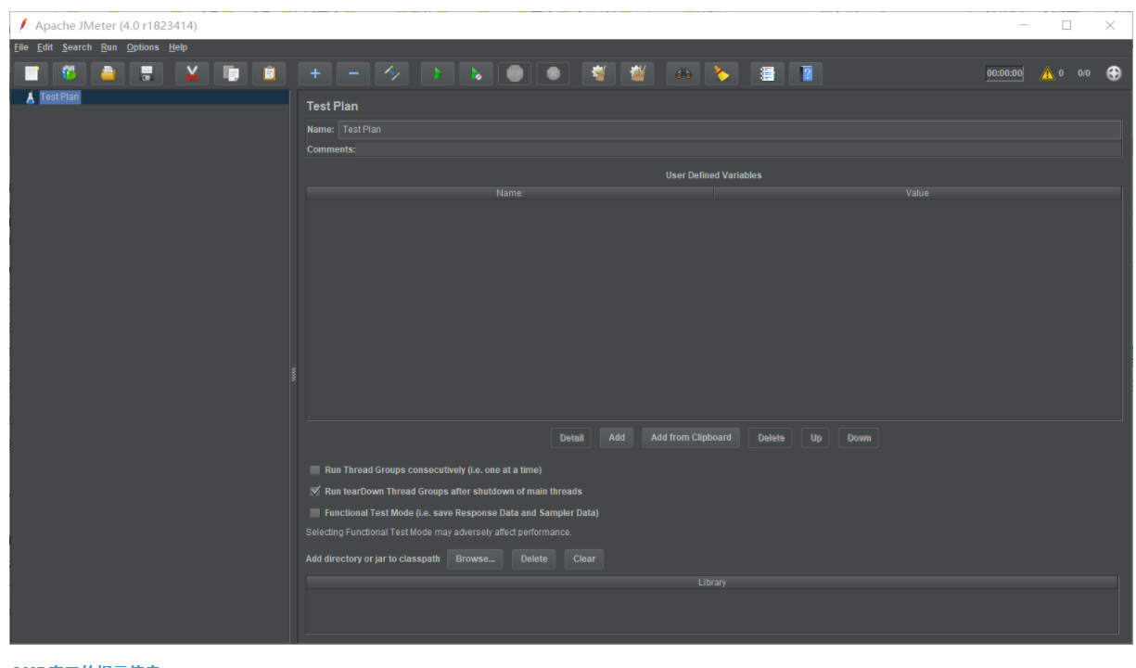
Task: Open the Search menu
Action: click(77, 47)
